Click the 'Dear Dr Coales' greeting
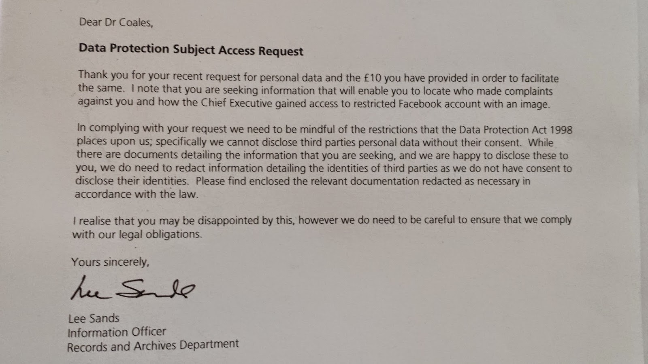648x364 pixels. 116,22
